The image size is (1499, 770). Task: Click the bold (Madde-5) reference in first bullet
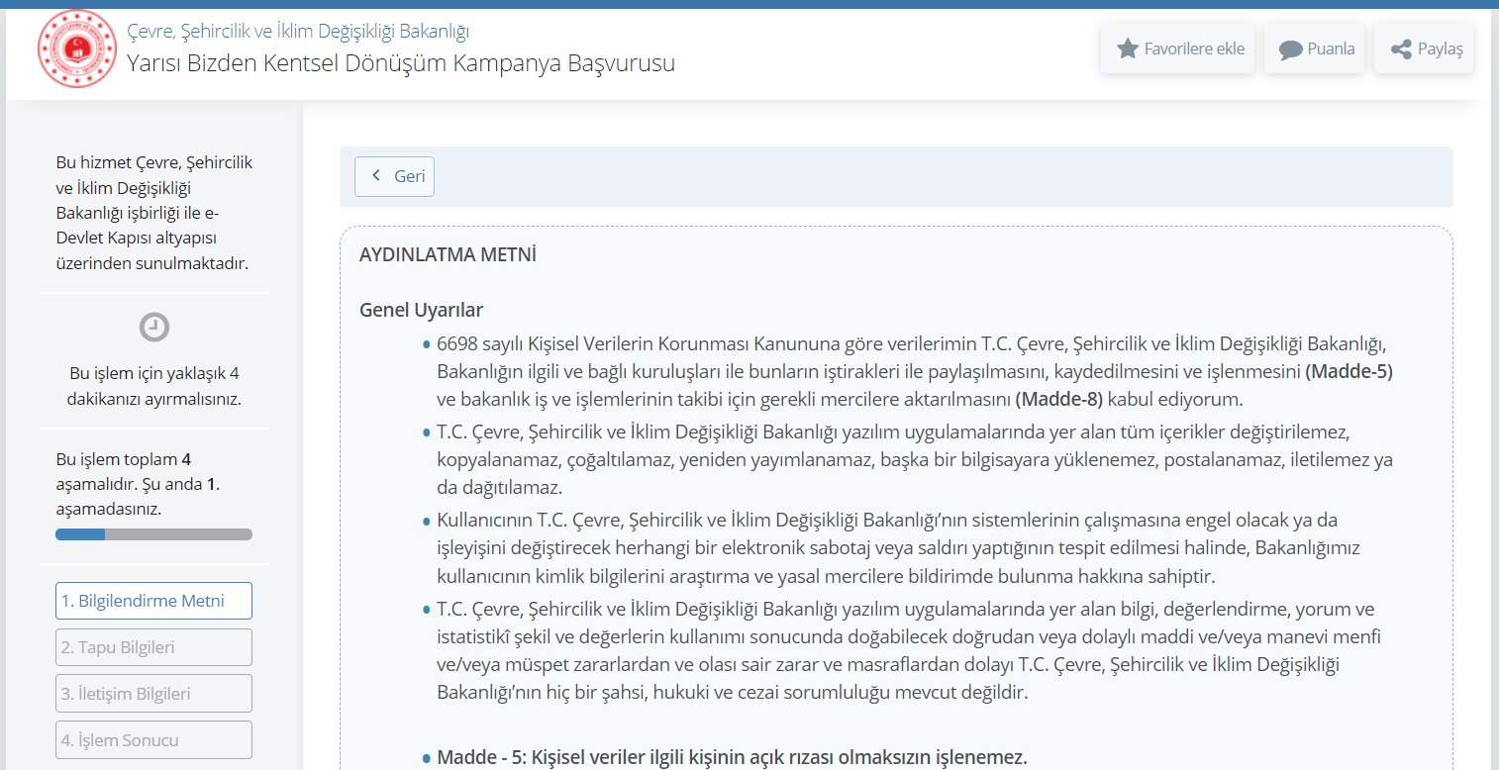point(1349,372)
